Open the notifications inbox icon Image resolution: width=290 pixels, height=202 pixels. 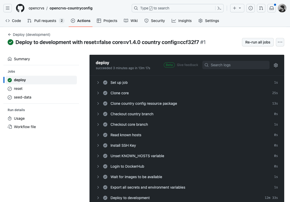272,8
